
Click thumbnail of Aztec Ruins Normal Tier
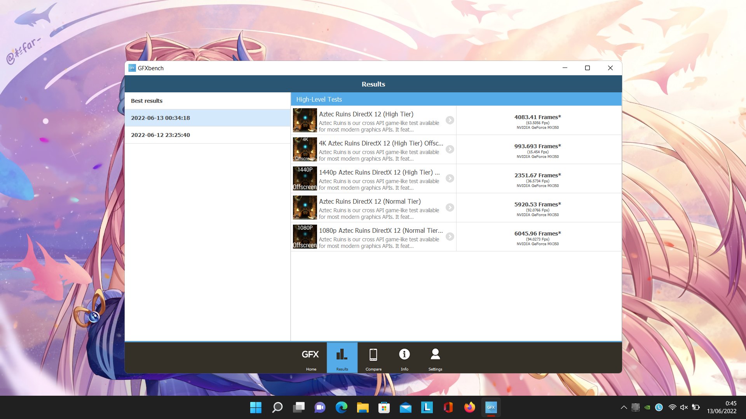[x=305, y=208]
